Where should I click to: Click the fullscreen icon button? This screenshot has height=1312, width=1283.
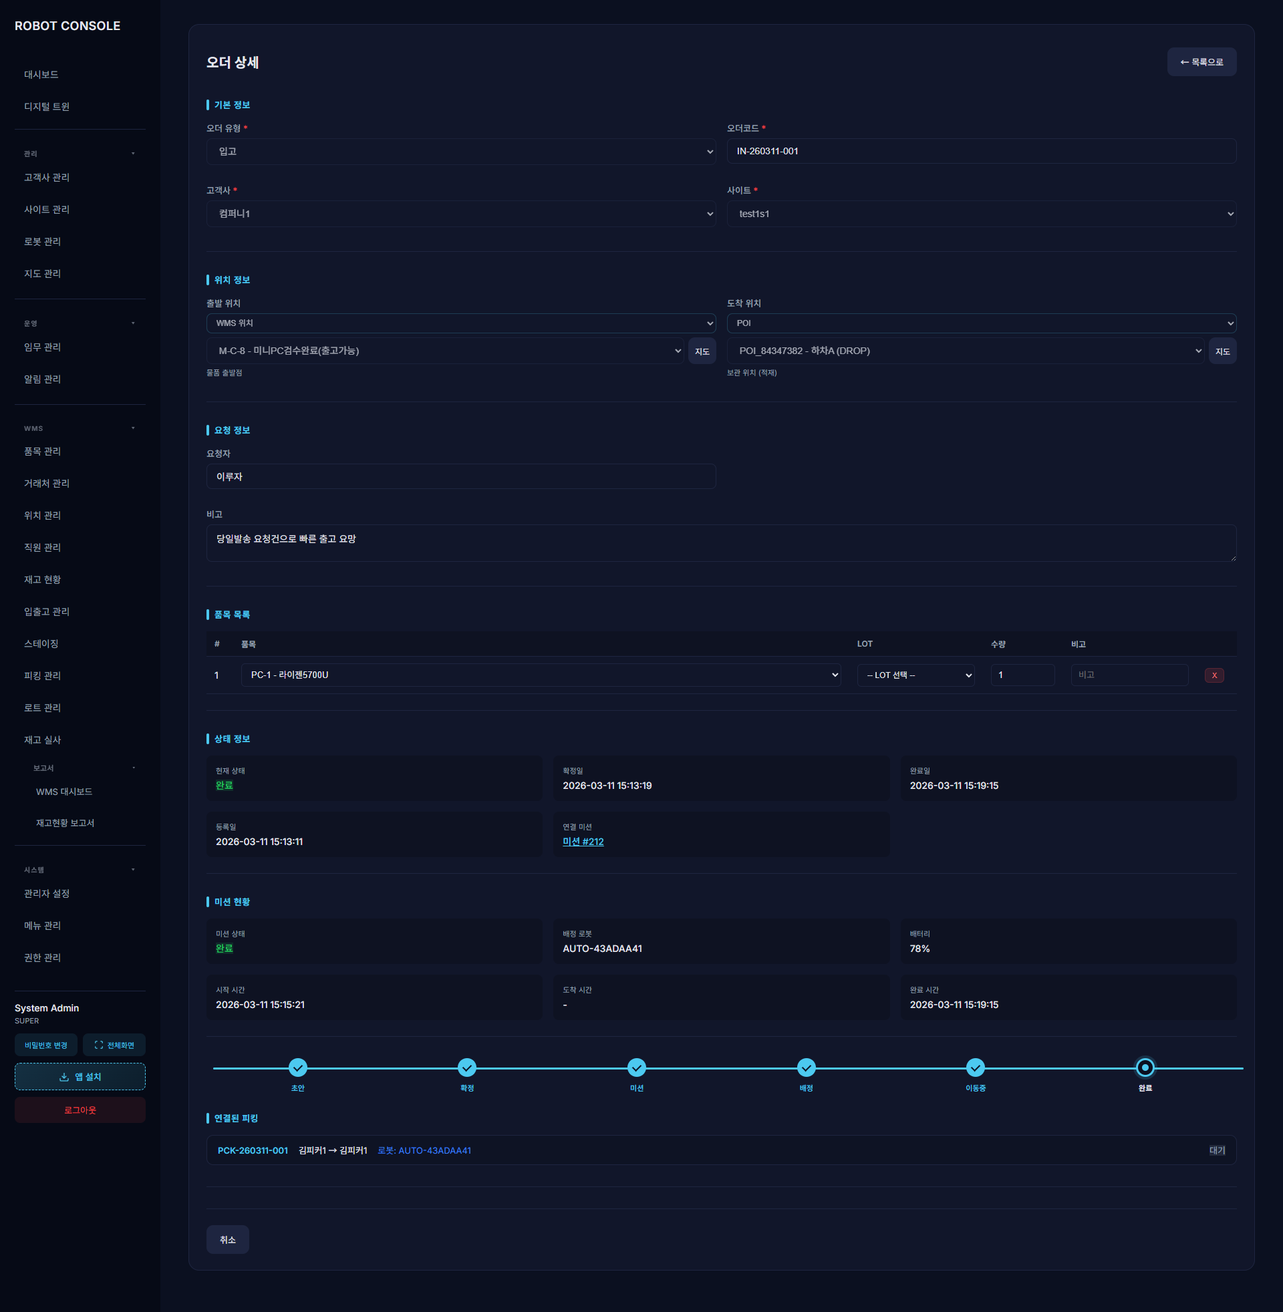pos(99,1045)
